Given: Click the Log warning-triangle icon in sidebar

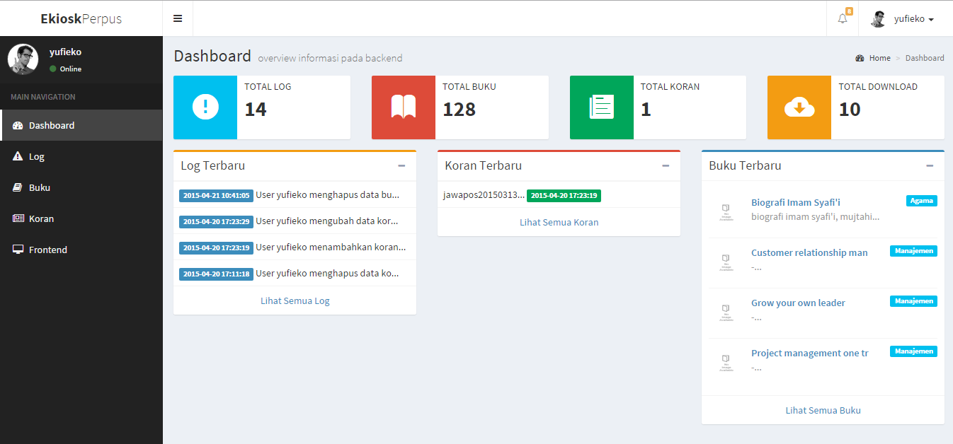Looking at the screenshot, I should click(18, 156).
